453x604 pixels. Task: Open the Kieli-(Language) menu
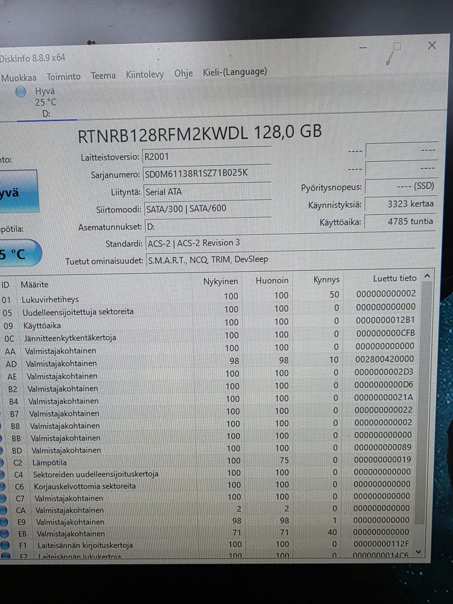235,72
